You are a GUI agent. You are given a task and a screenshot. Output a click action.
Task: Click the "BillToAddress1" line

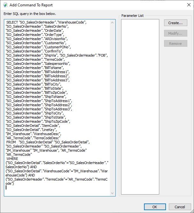(38, 72)
